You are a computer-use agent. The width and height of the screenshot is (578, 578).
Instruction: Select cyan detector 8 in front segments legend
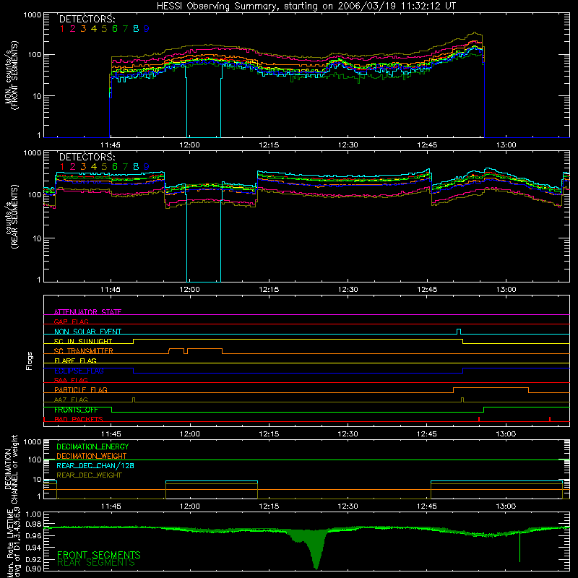[x=136, y=29]
